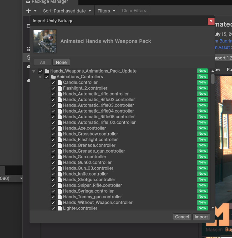This screenshot has width=232, height=238.
Task: Click Import button in import dialog
Action: (x=201, y=217)
